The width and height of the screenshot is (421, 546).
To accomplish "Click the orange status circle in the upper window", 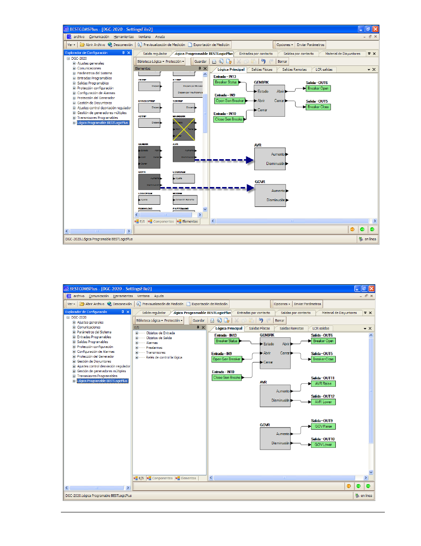I will [x=352, y=229].
